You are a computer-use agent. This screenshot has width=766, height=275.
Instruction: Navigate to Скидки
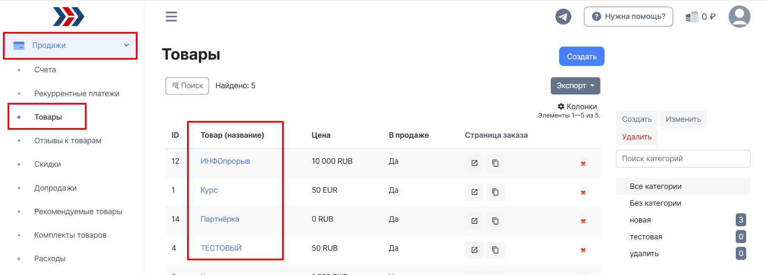point(48,164)
